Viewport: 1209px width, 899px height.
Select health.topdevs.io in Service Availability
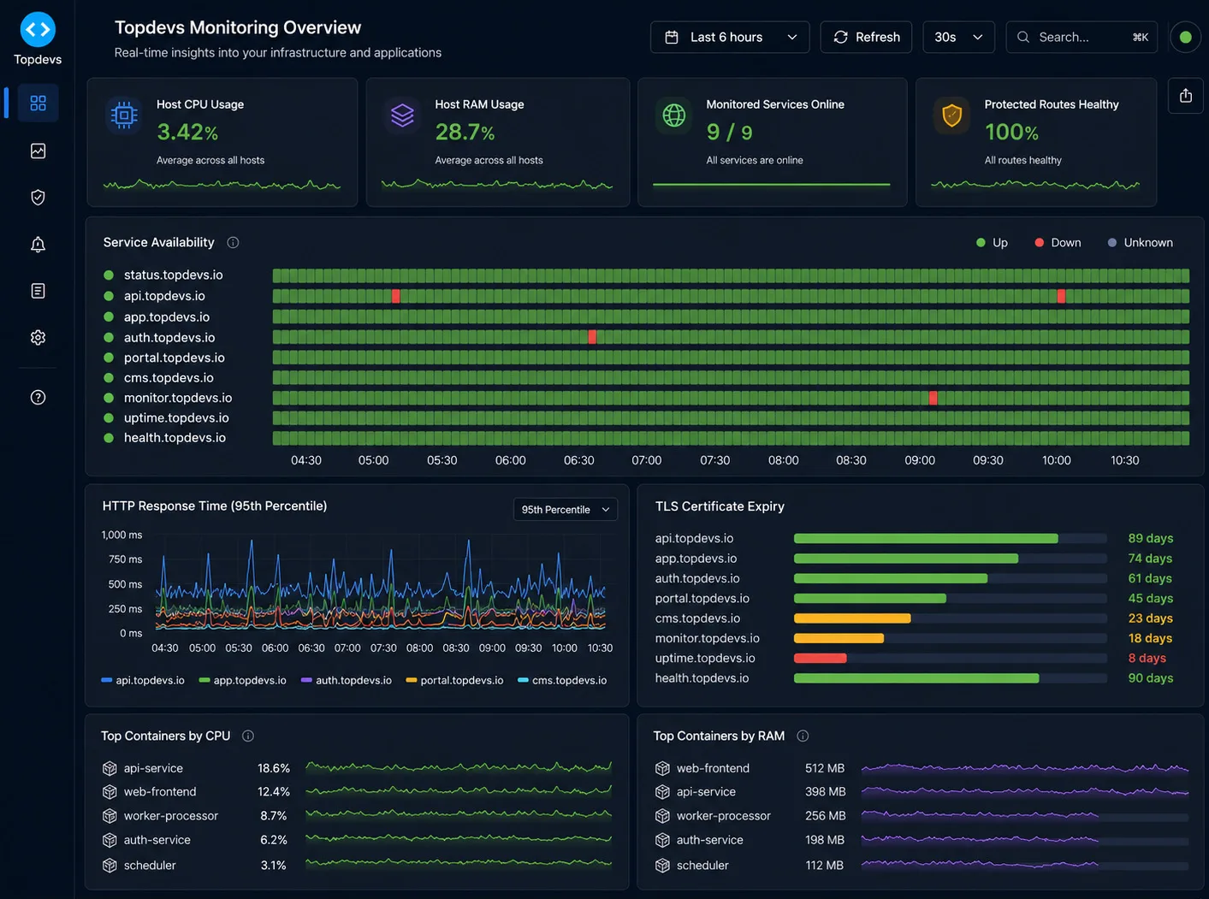point(175,437)
